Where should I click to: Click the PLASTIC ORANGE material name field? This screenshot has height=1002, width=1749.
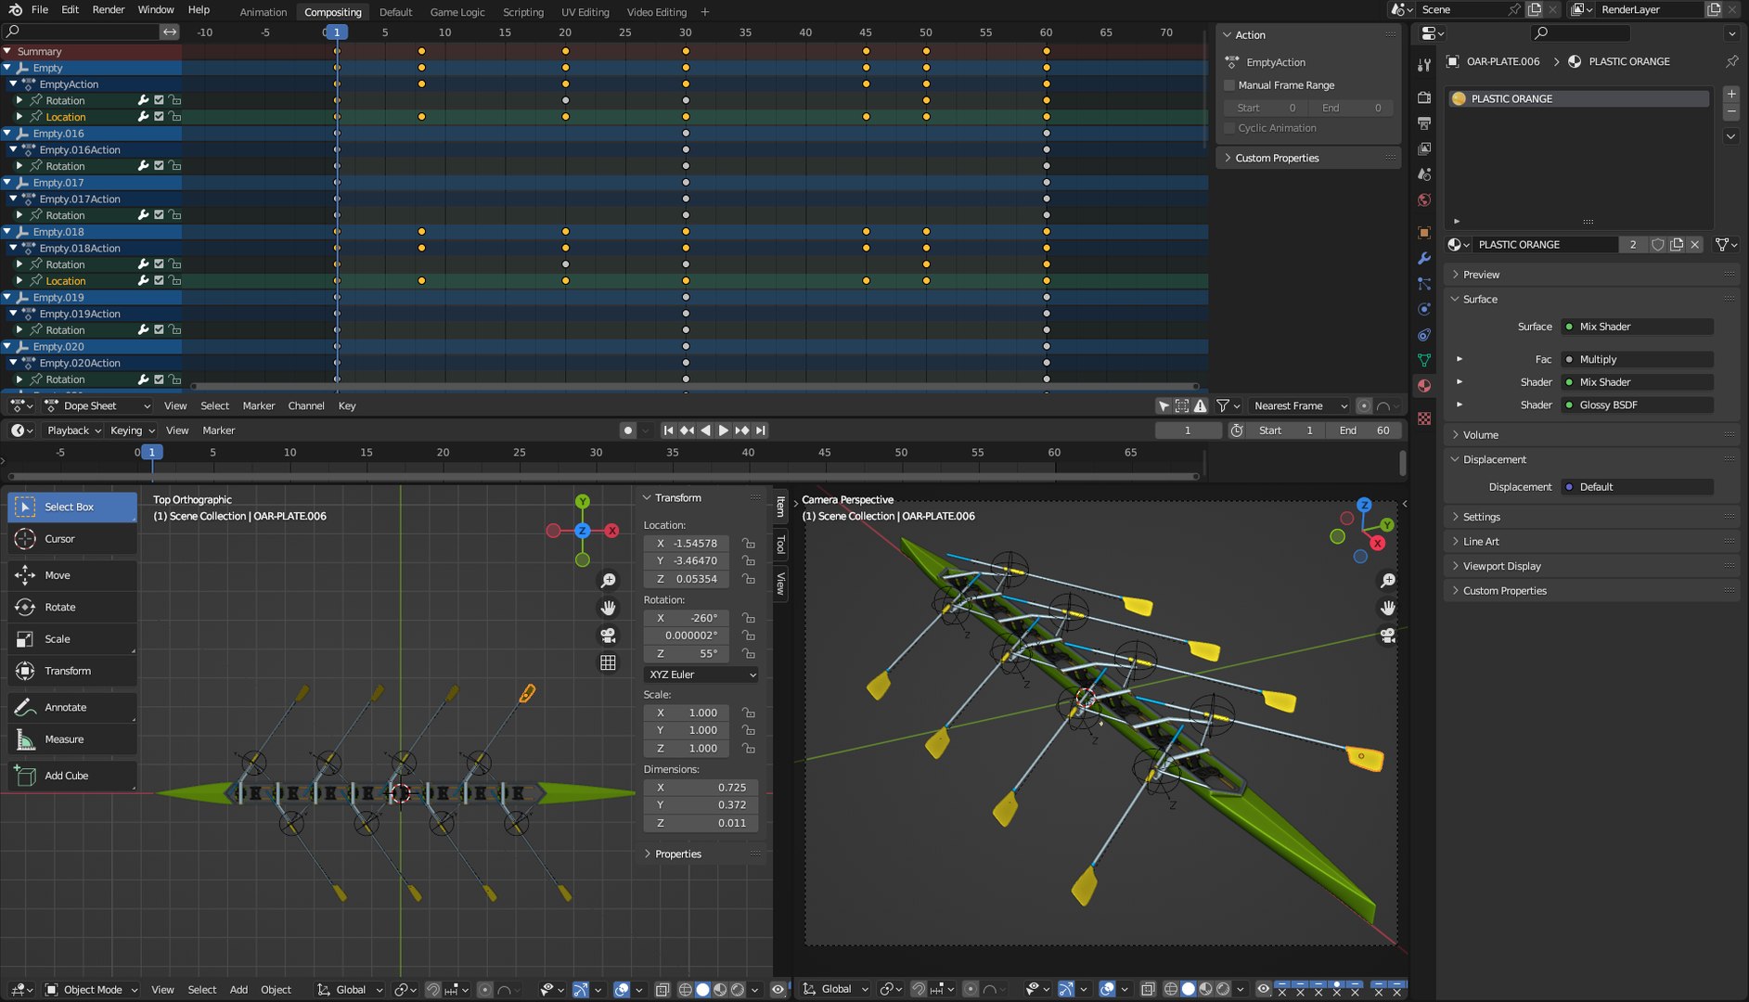(1546, 245)
